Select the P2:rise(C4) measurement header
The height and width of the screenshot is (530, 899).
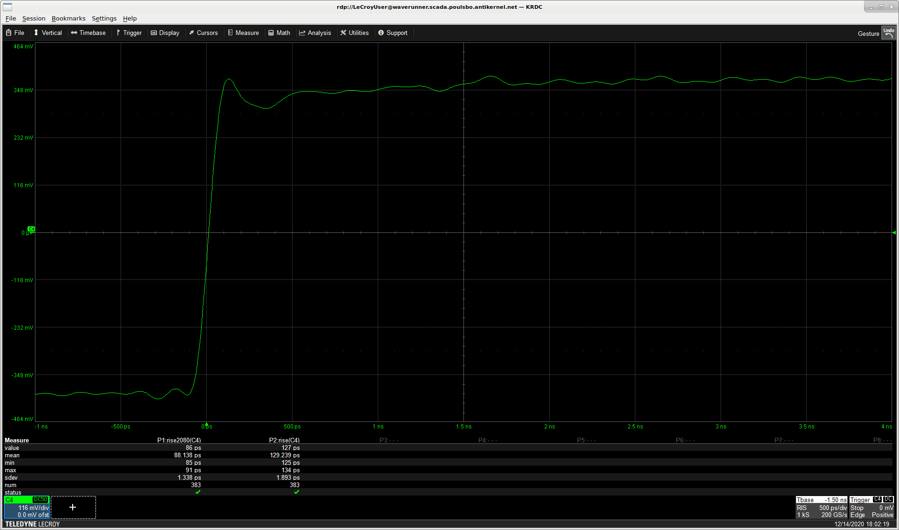284,440
